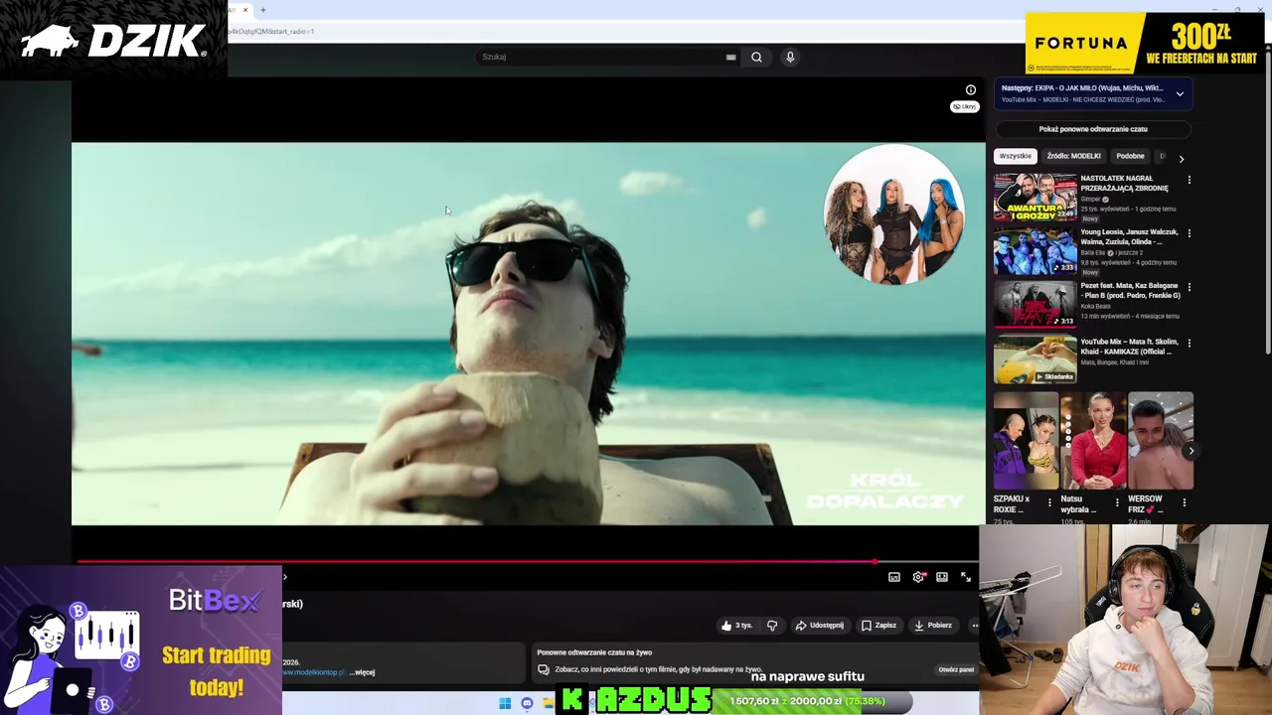Image resolution: width=1272 pixels, height=715 pixels.
Task: Like the video with thumbs-up (3 tys.)
Action: pyautogui.click(x=736, y=626)
